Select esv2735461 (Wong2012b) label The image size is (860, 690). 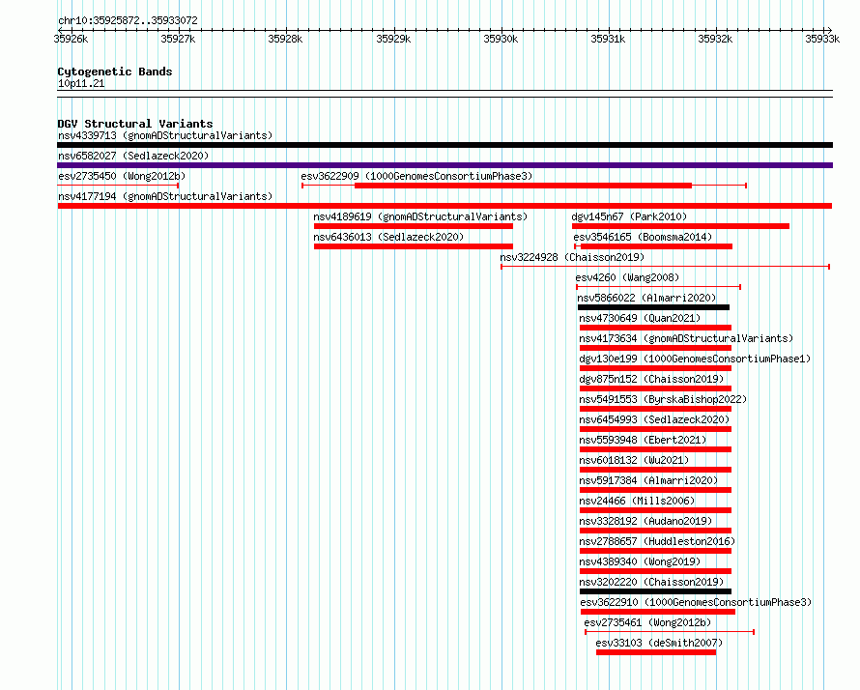point(647,622)
